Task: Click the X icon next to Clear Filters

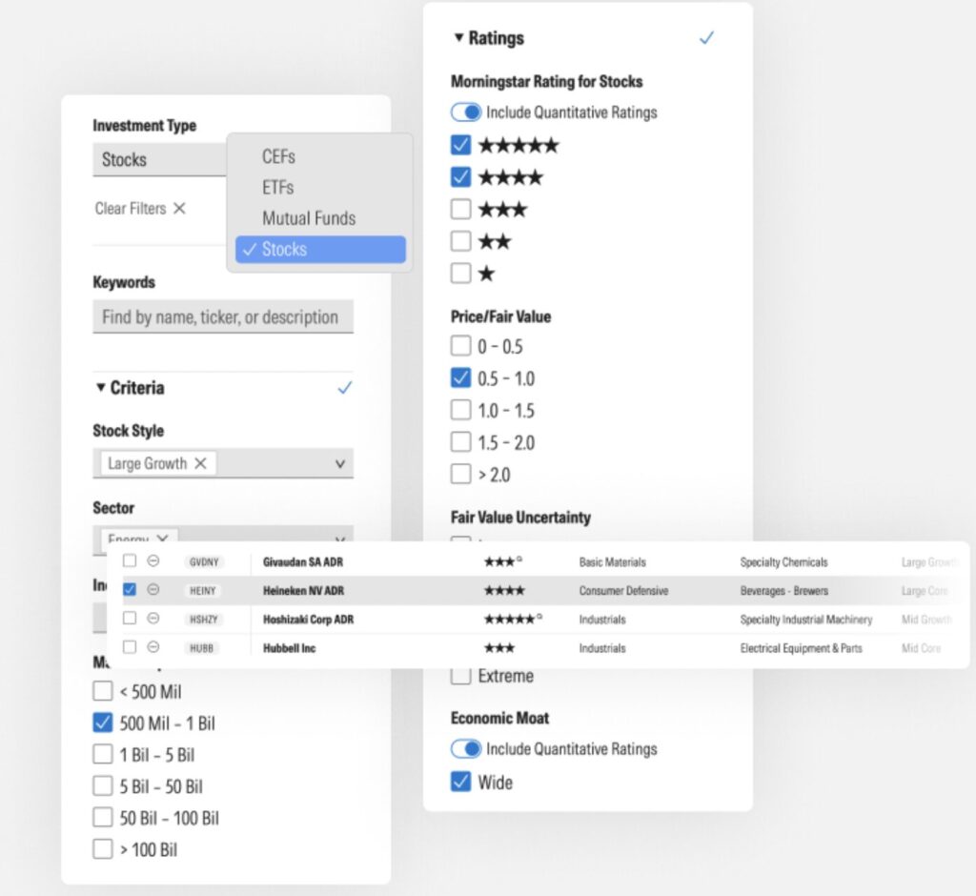Action: [x=179, y=208]
